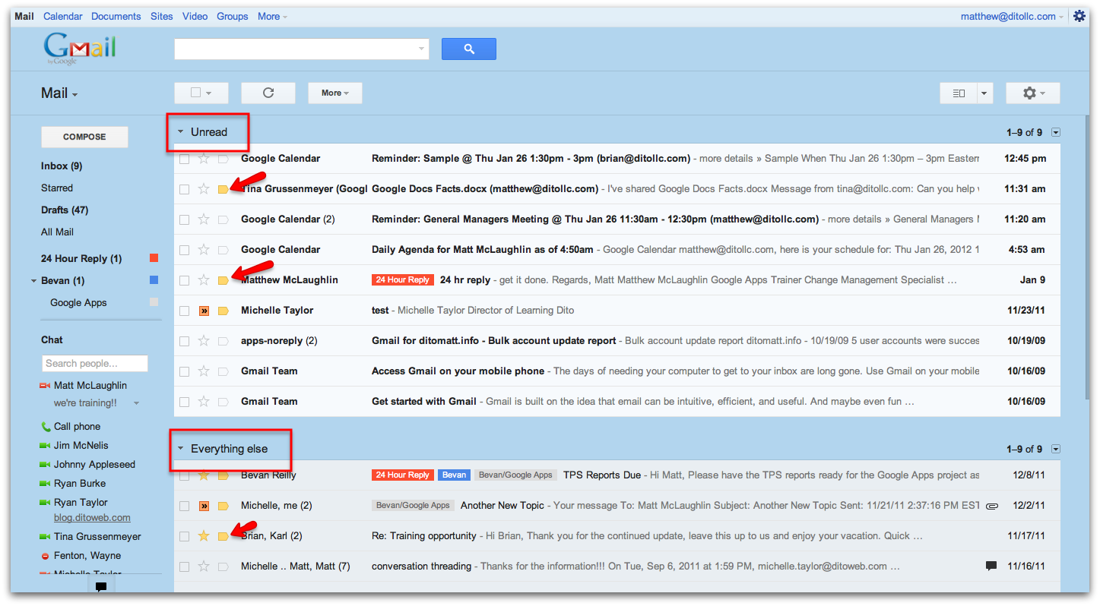The height and width of the screenshot is (606, 1100).
Task: Click the video camera icon beside Jim McNelis
Action: pyautogui.click(x=44, y=446)
